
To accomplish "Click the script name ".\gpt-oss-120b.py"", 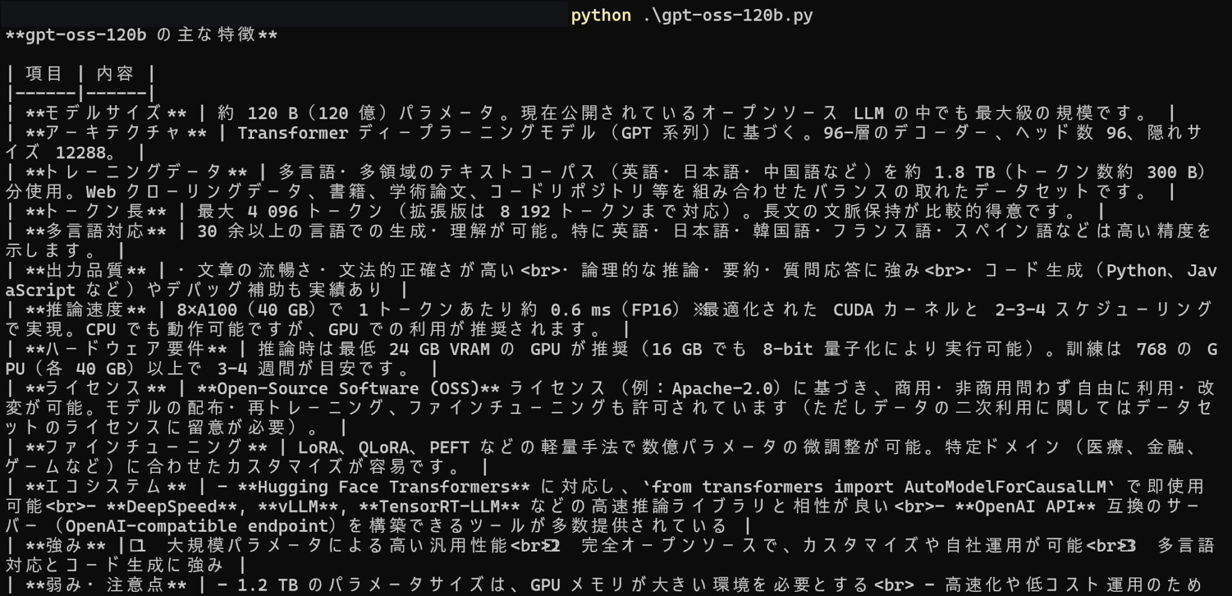I will tap(727, 15).
